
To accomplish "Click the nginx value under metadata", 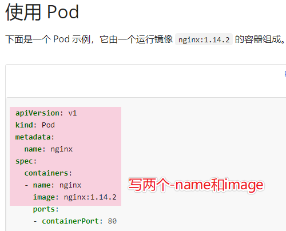I will tap(62, 149).
